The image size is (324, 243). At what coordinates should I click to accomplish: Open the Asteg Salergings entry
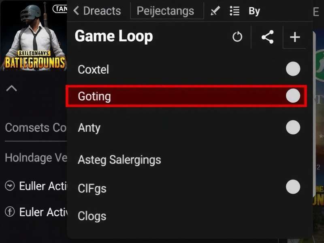pyautogui.click(x=119, y=160)
